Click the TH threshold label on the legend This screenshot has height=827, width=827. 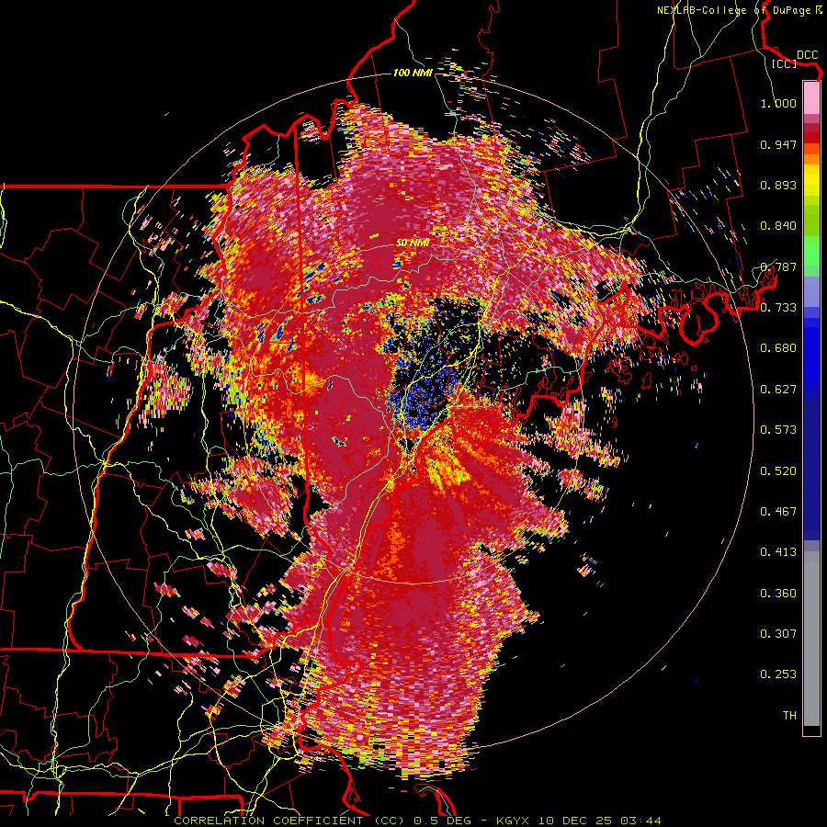[789, 715]
